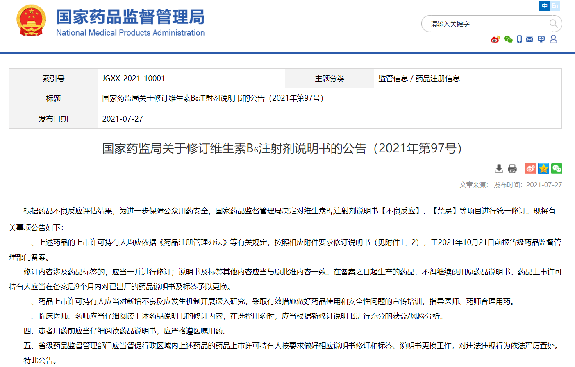The height and width of the screenshot is (367, 575).
Task: Share article to Weibo red icon
Action: [530, 168]
